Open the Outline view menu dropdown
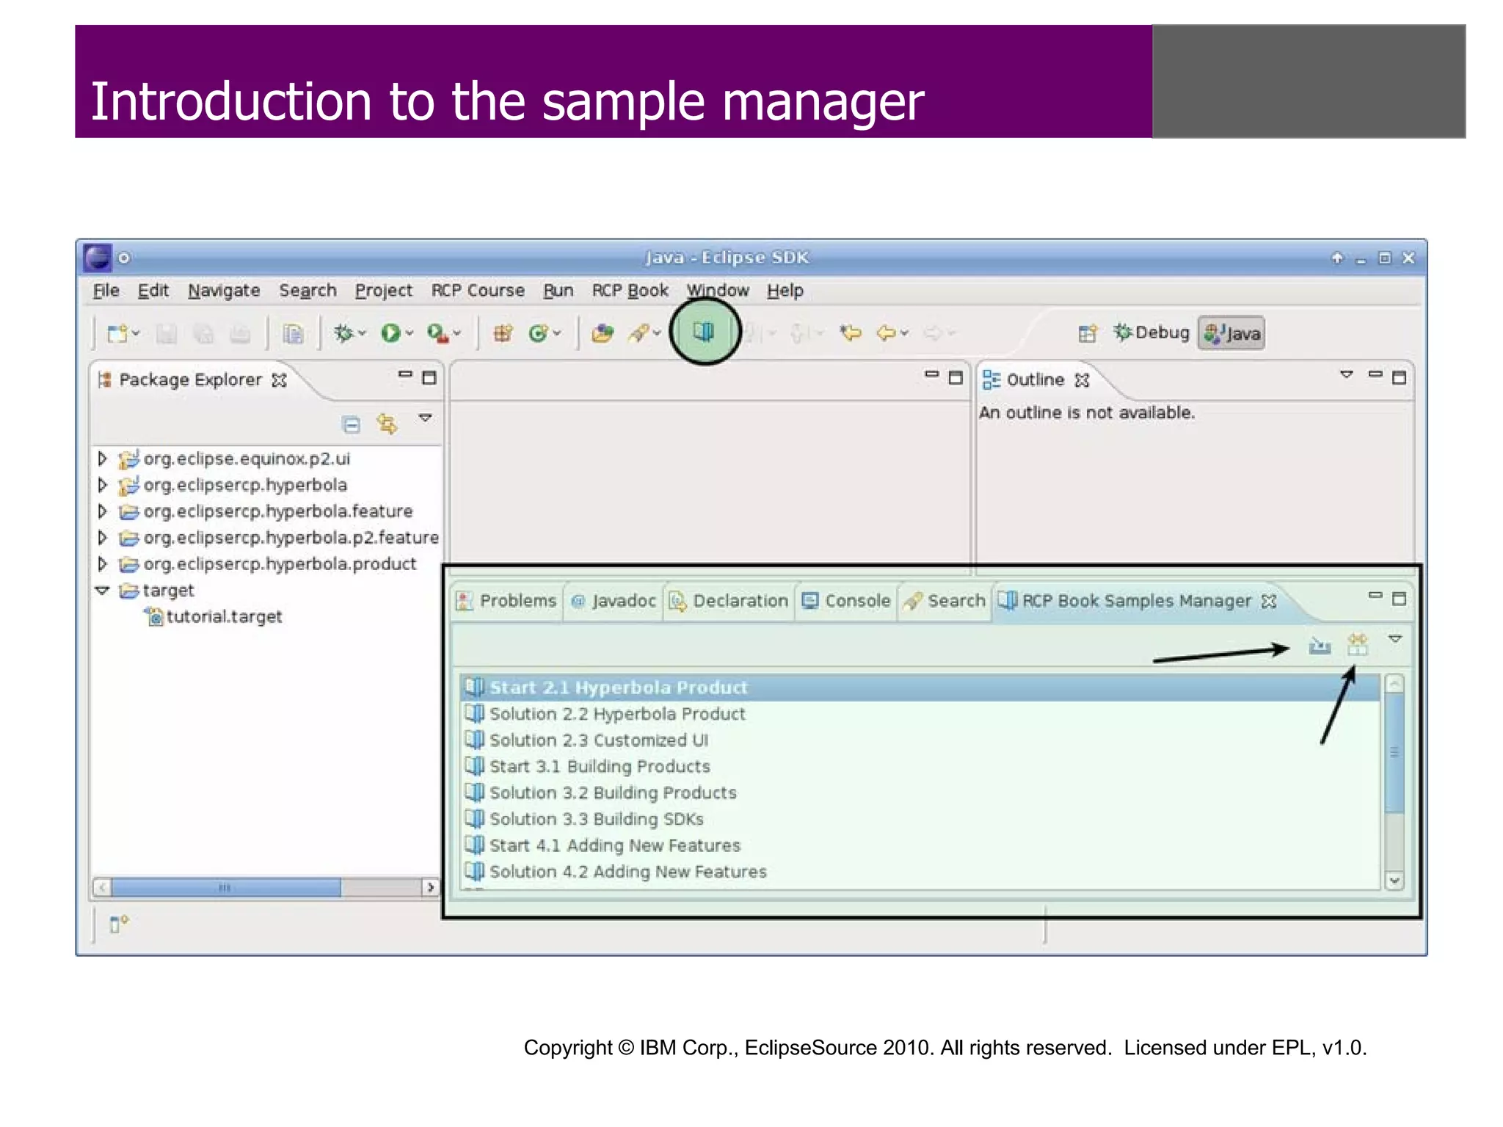1503x1127 pixels. point(1346,375)
